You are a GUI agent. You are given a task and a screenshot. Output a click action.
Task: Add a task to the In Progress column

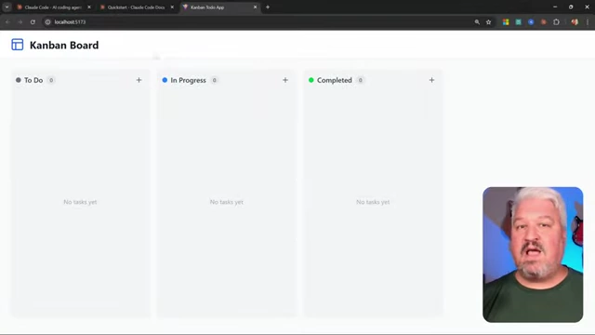(x=285, y=80)
